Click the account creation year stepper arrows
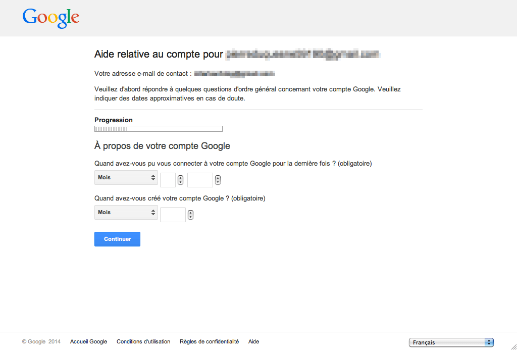 coord(190,215)
